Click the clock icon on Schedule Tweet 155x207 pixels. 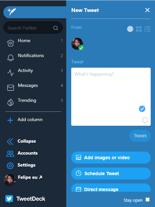pos(78,173)
